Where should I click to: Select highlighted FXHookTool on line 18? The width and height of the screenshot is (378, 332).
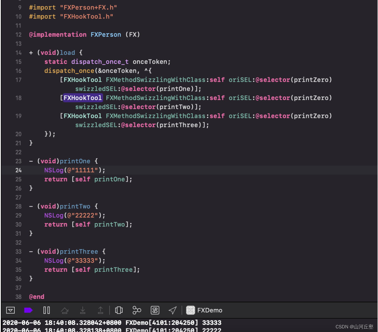83,98
